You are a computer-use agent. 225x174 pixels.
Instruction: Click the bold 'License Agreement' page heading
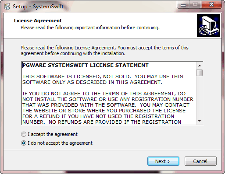click(x=38, y=21)
